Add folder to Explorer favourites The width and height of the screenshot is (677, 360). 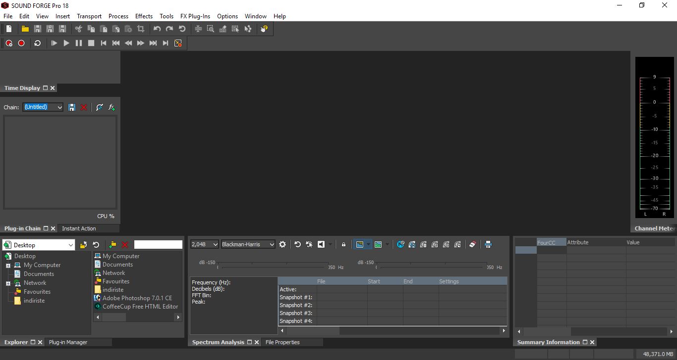(113, 245)
